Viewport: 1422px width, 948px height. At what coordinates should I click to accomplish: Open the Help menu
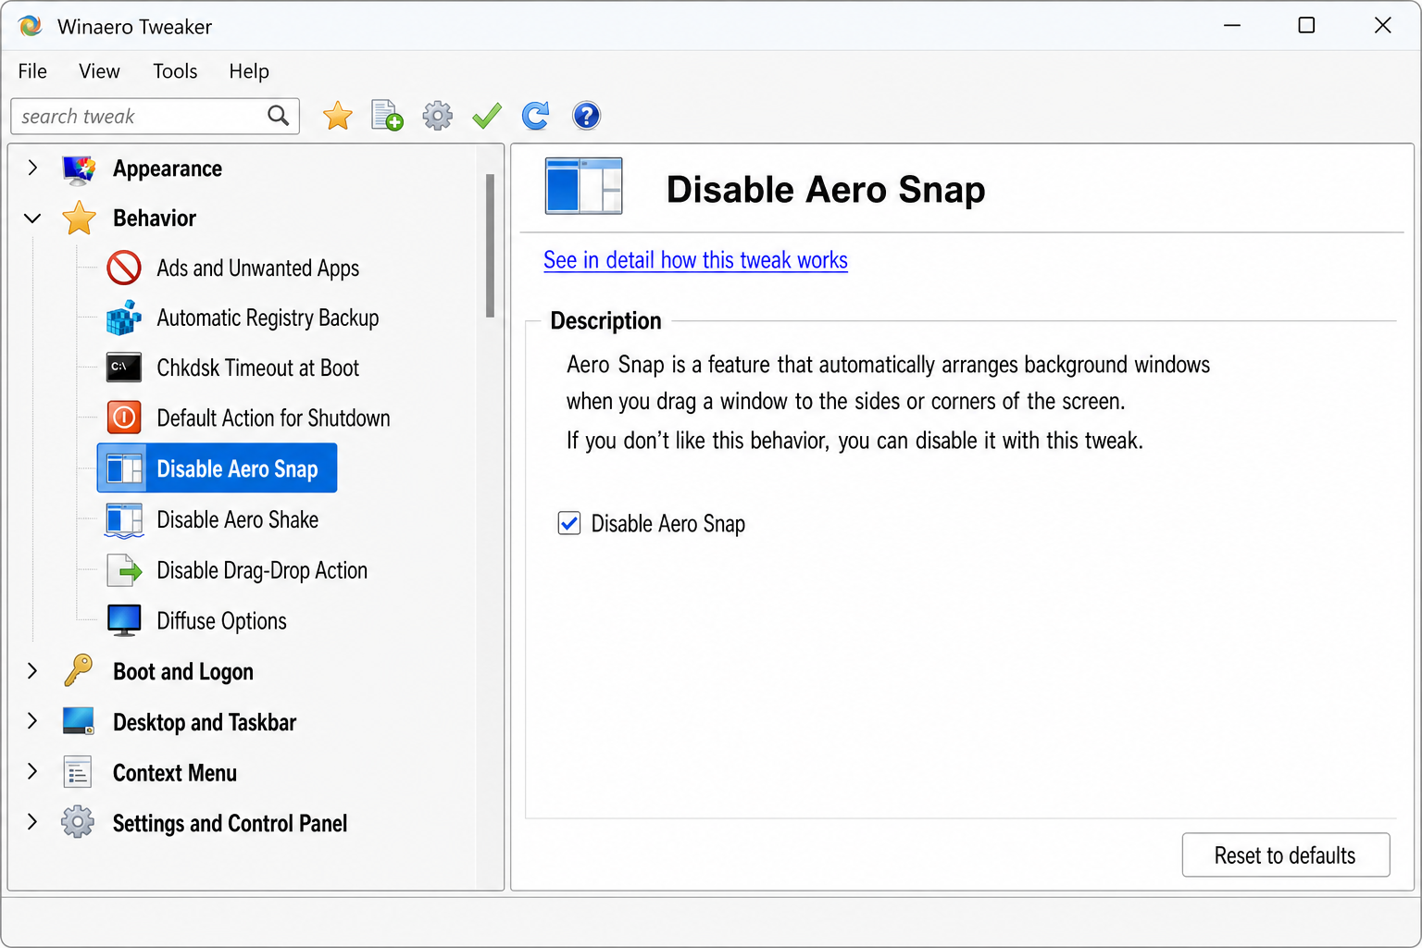coord(249,71)
